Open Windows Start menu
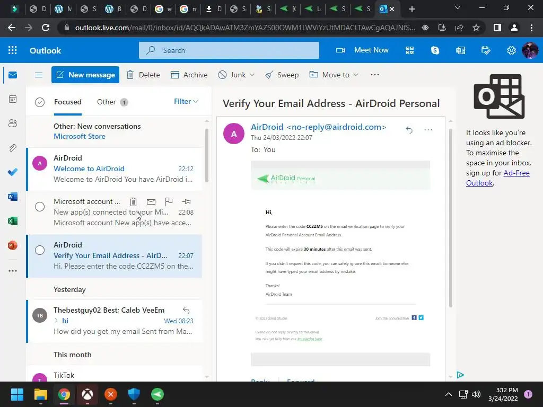 click(17, 394)
